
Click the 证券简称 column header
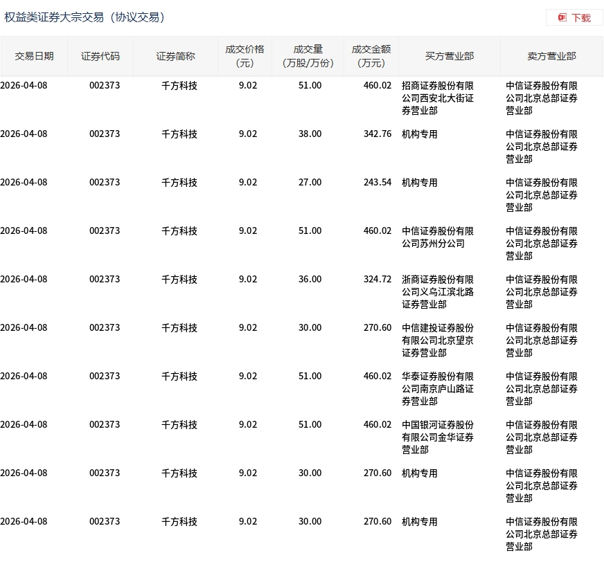coord(175,56)
